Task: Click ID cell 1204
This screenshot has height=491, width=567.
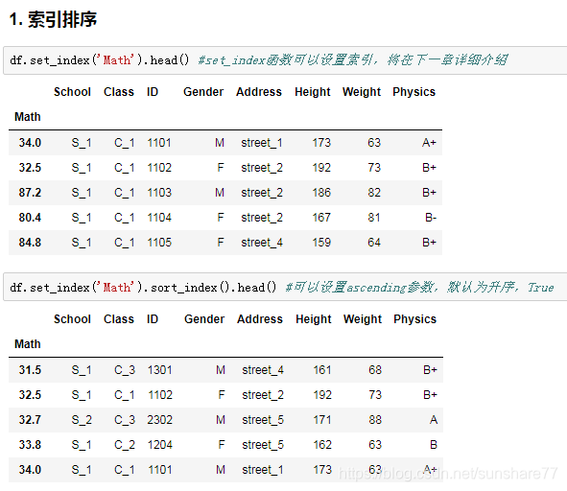Action: tap(160, 445)
